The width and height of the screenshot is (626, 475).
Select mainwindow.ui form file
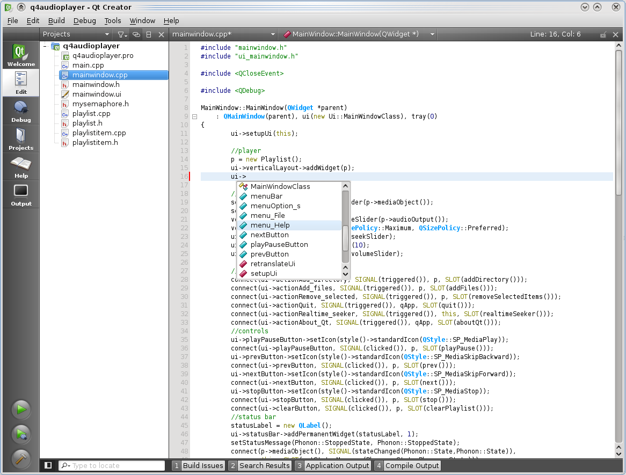click(x=97, y=94)
